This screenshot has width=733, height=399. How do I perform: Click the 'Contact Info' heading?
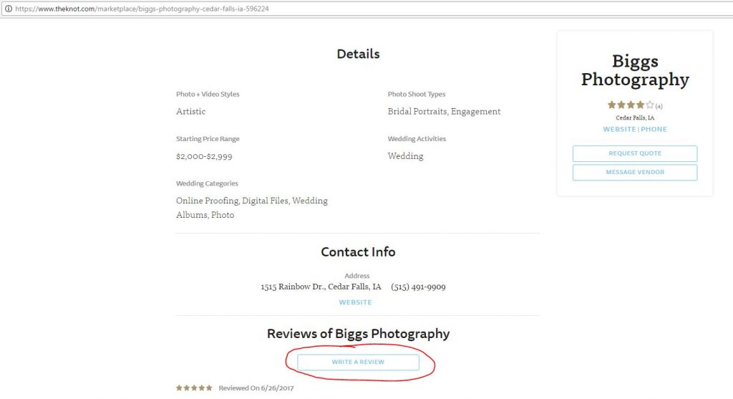358,251
